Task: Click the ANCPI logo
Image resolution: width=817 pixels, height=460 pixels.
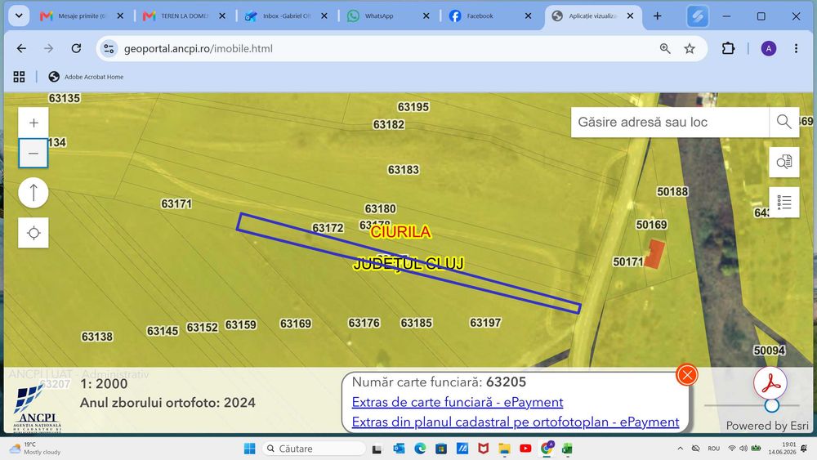Action: point(37,409)
